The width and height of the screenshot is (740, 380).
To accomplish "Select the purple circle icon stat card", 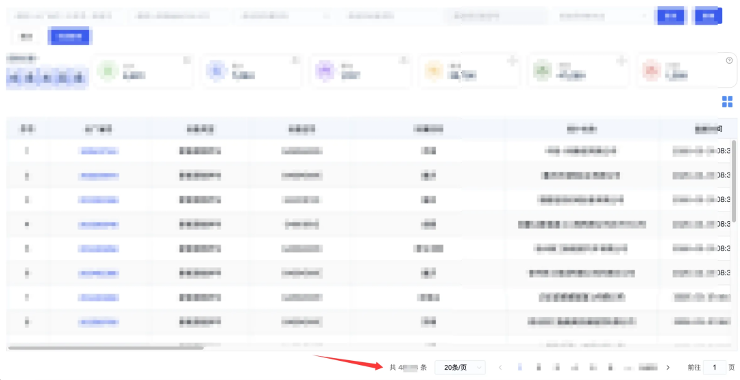I will click(360, 71).
